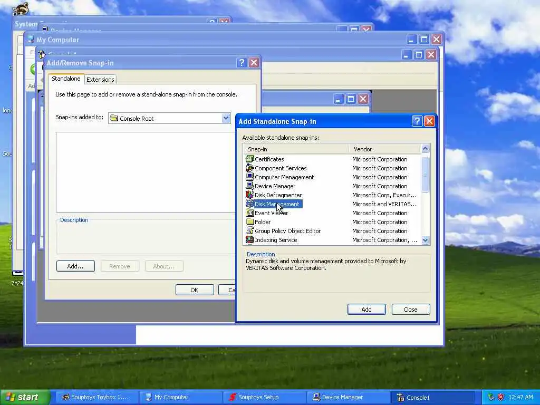Minimize the My Computer window
The height and width of the screenshot is (405, 540).
pos(411,39)
